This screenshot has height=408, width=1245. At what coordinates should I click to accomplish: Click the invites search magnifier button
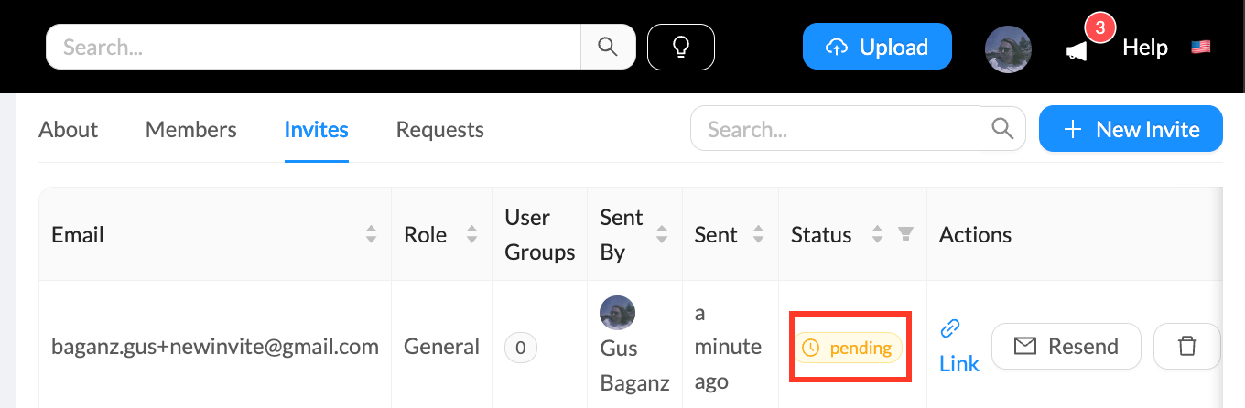point(1002,129)
